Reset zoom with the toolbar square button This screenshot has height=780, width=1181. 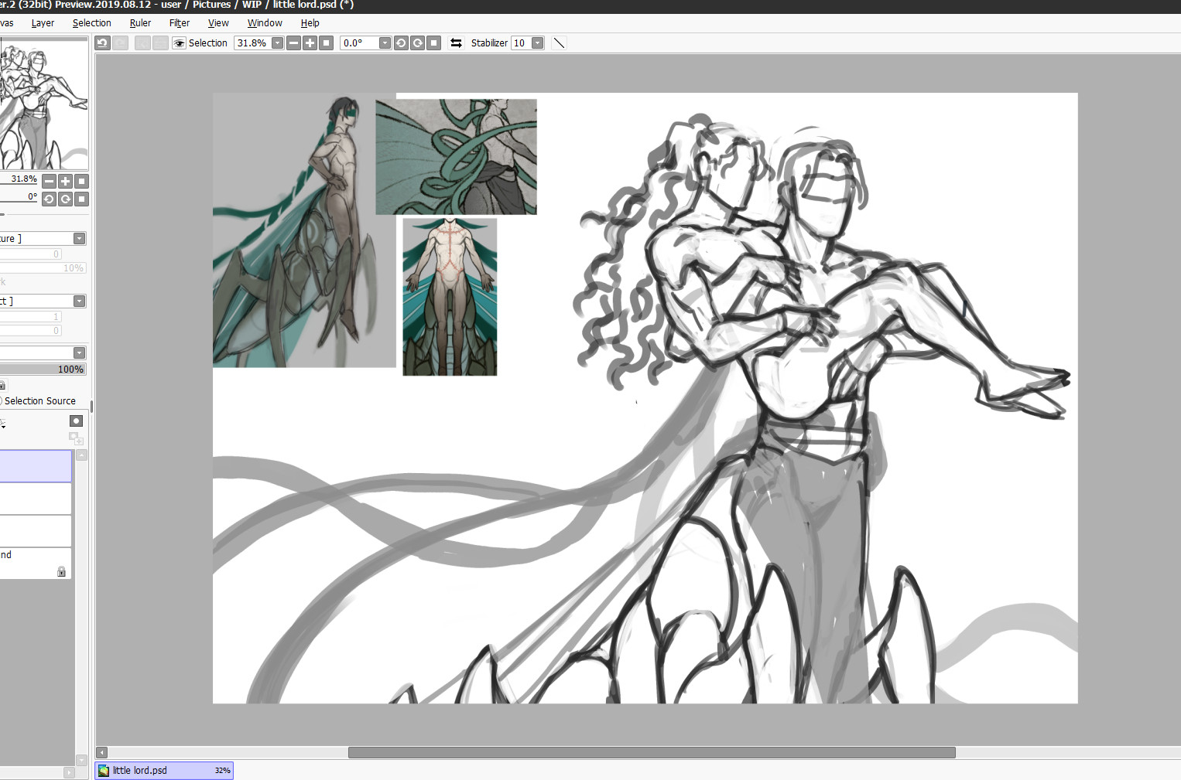click(x=326, y=43)
